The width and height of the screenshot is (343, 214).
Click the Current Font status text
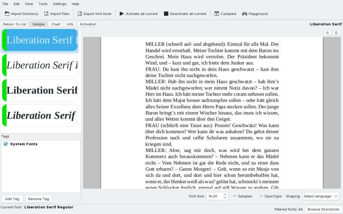[37, 207]
